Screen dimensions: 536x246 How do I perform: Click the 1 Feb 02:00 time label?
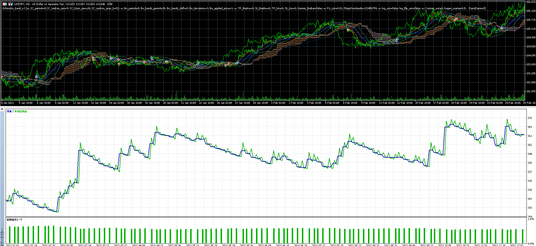[278, 103]
